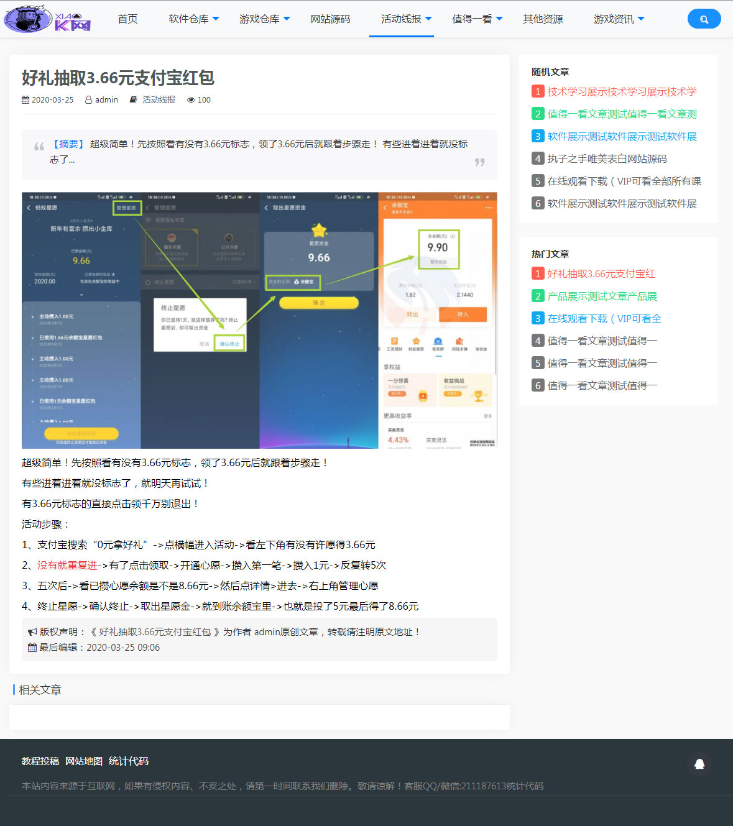This screenshot has height=826, width=733.
Task: Click the calendar icon beside 最后编辑
Action: click(32, 648)
